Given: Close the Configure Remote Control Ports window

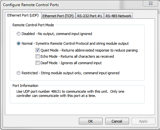Looking at the screenshot, I should 151,3.
